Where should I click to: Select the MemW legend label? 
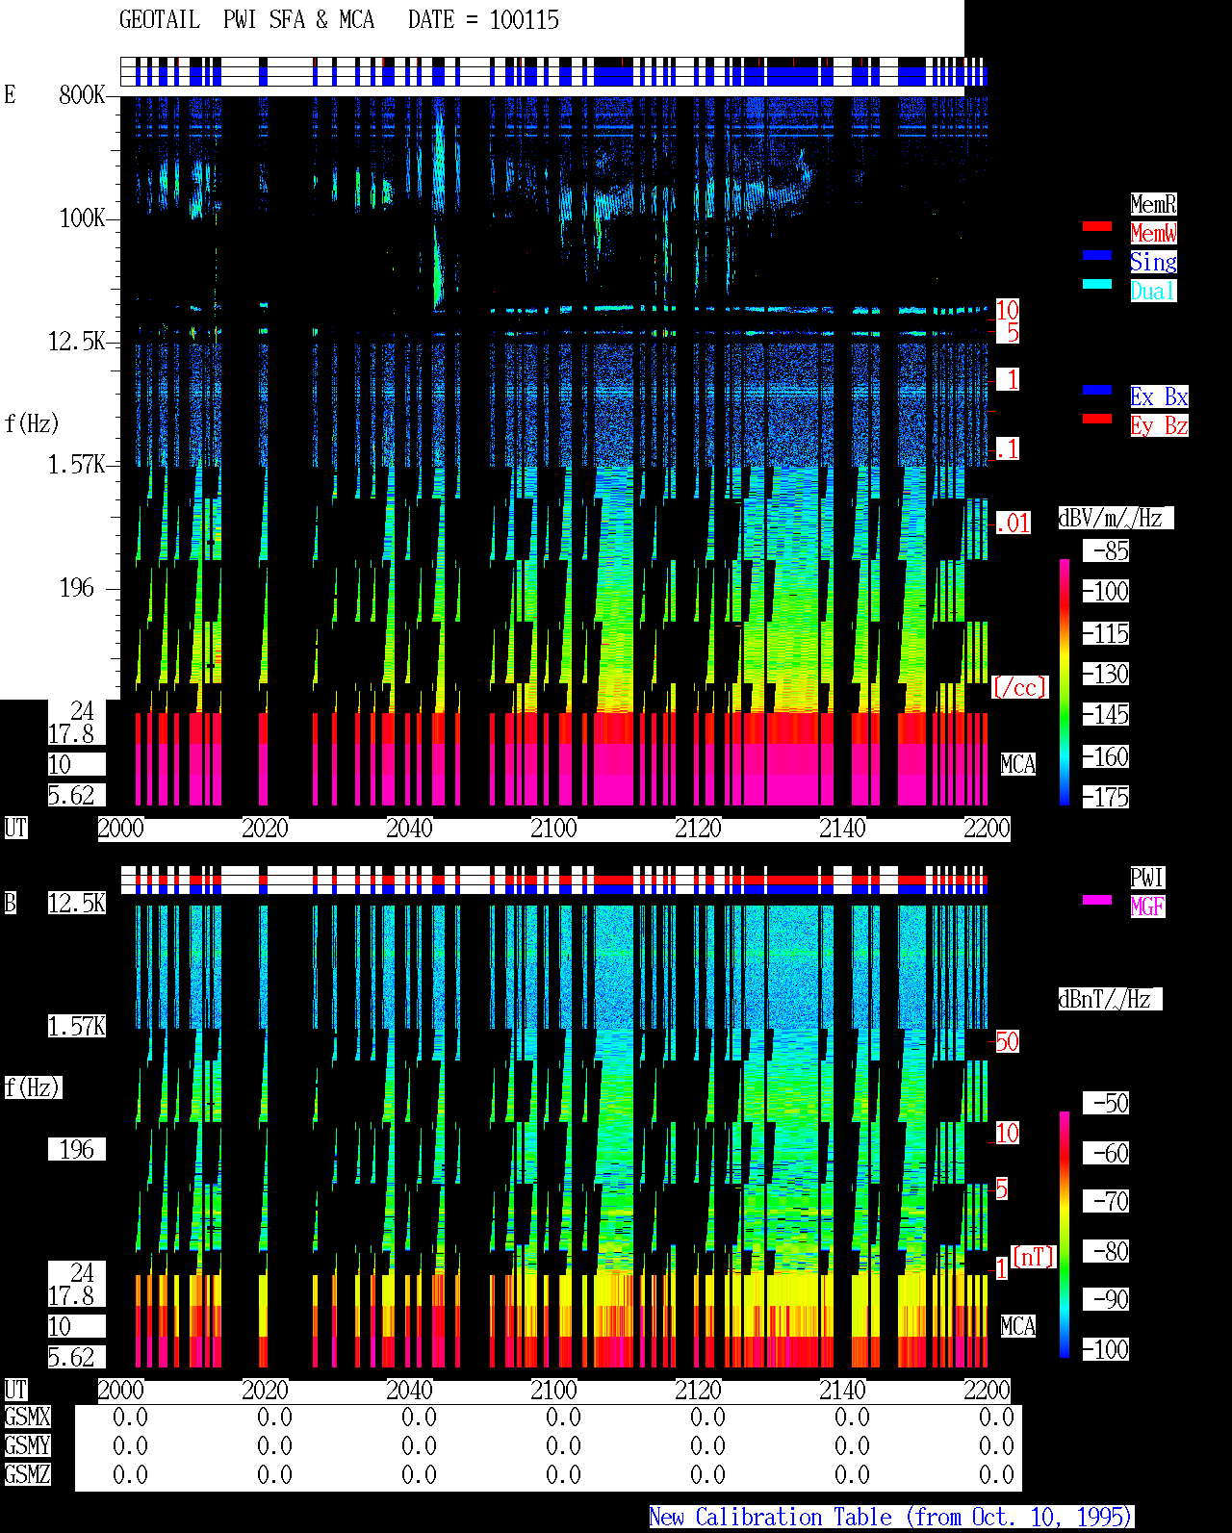[x=1153, y=233]
